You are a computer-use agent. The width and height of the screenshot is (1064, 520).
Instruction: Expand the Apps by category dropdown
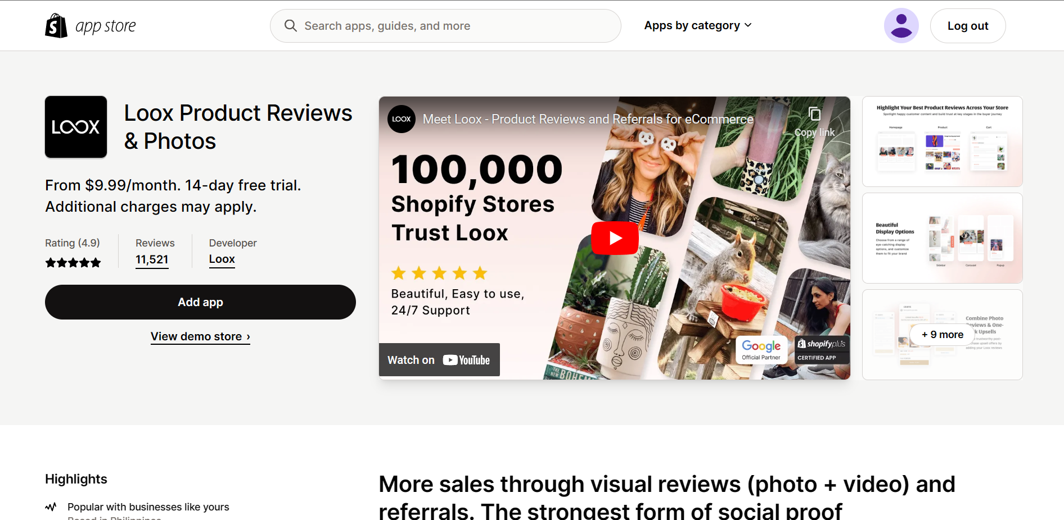tap(698, 26)
